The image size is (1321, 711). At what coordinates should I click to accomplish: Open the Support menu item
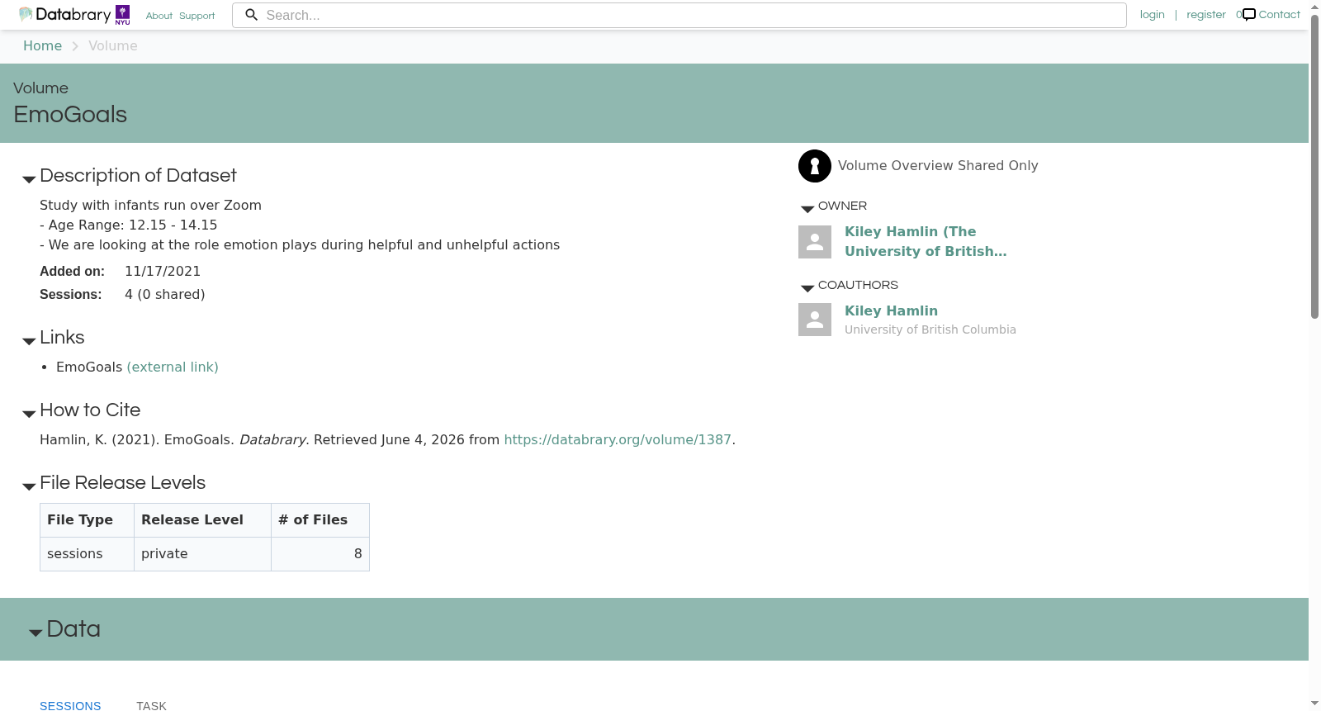(196, 16)
